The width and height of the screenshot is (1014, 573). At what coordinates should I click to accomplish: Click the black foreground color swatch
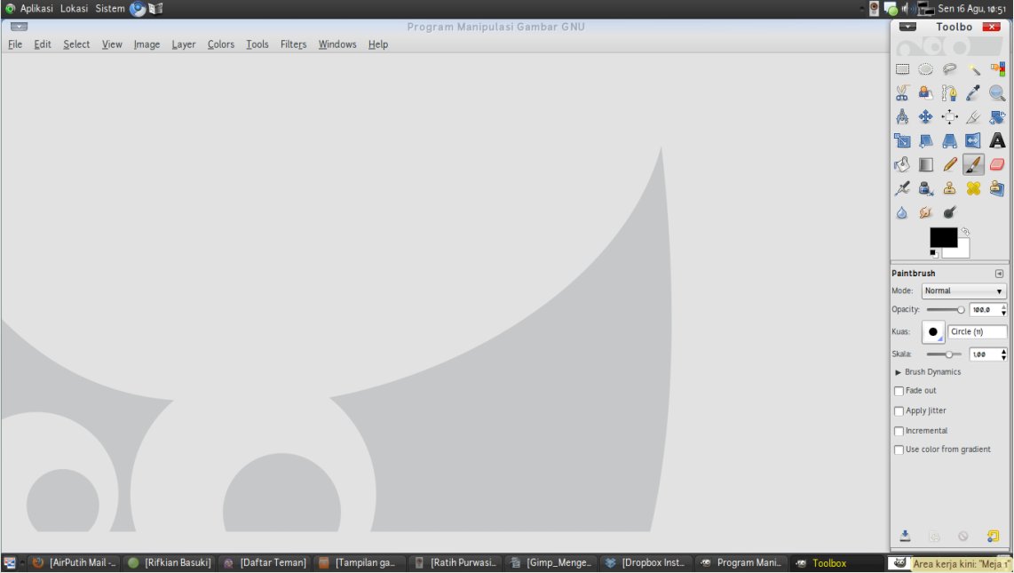[941, 237]
